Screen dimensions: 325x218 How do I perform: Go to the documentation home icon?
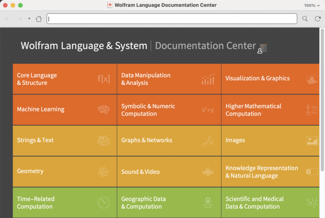39,19
